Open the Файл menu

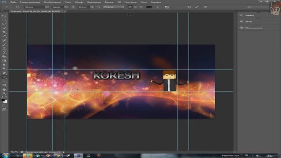(x=13, y=2)
